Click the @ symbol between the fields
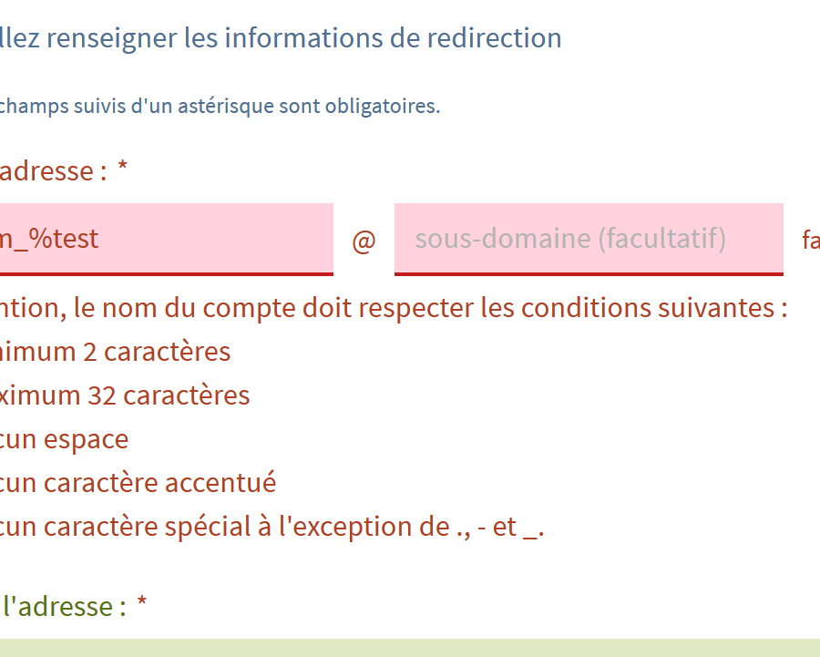This screenshot has height=657, width=820. (364, 241)
